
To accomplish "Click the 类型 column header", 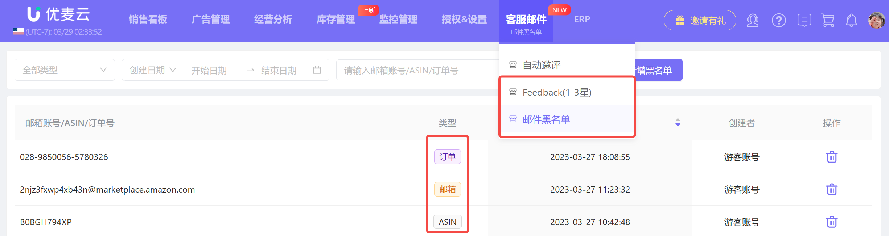I will [x=447, y=123].
